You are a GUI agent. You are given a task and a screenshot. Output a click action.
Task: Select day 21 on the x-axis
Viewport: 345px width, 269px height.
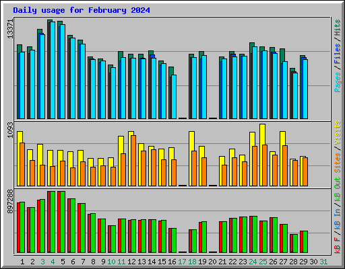coord(222,262)
